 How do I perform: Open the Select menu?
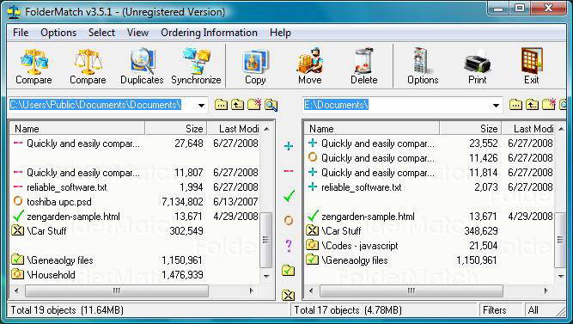(101, 33)
